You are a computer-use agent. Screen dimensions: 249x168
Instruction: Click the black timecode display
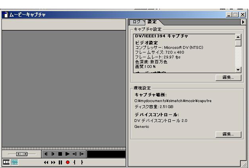(x=106, y=154)
